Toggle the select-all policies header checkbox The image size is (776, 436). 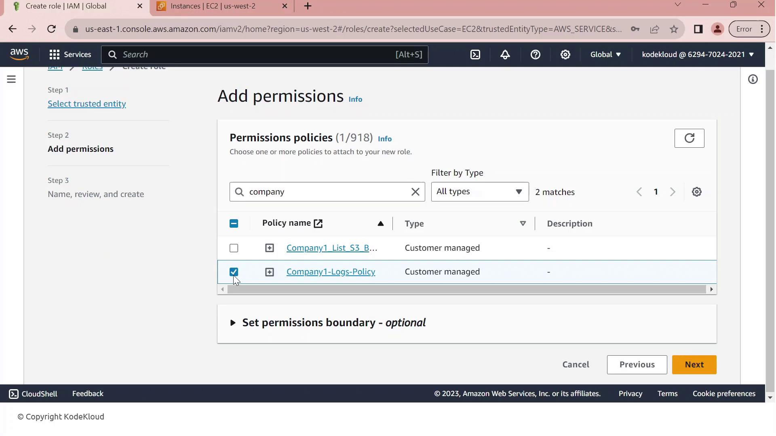[234, 224]
